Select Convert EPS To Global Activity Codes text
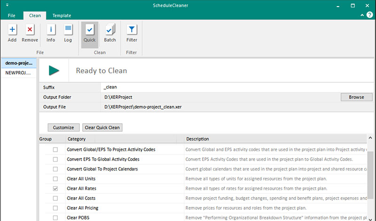 [103, 159]
